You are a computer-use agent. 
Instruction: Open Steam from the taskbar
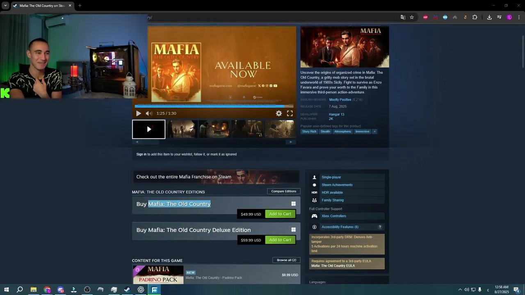pyautogui.click(x=127, y=290)
